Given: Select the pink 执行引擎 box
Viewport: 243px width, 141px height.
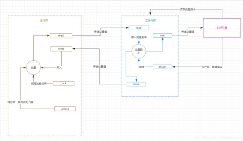Looking at the screenshot, I should pos(222,28).
